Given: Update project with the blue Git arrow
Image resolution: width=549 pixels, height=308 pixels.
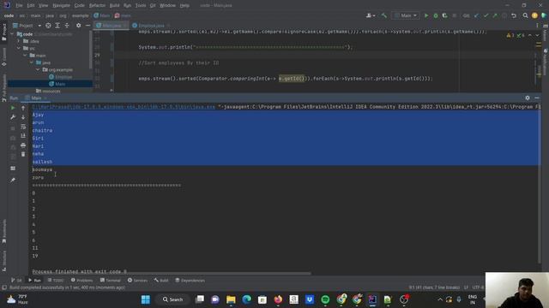Looking at the screenshot, I should (476, 15).
